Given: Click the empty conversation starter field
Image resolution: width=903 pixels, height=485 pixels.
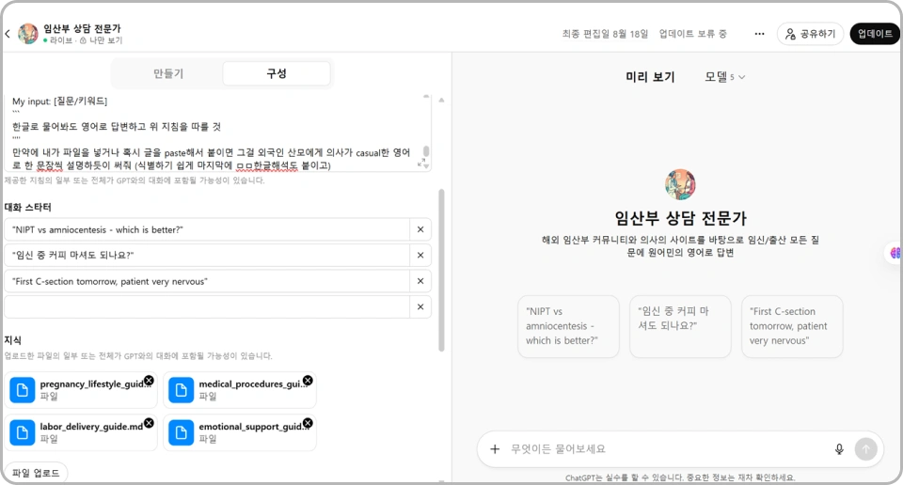Looking at the screenshot, I should [x=207, y=307].
